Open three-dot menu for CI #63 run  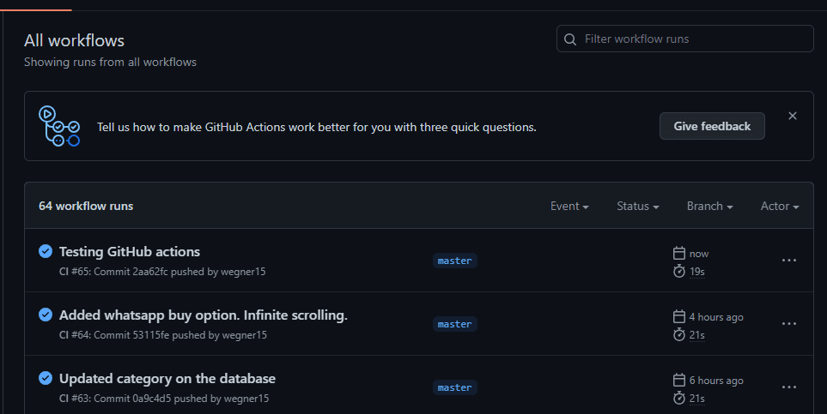789,387
